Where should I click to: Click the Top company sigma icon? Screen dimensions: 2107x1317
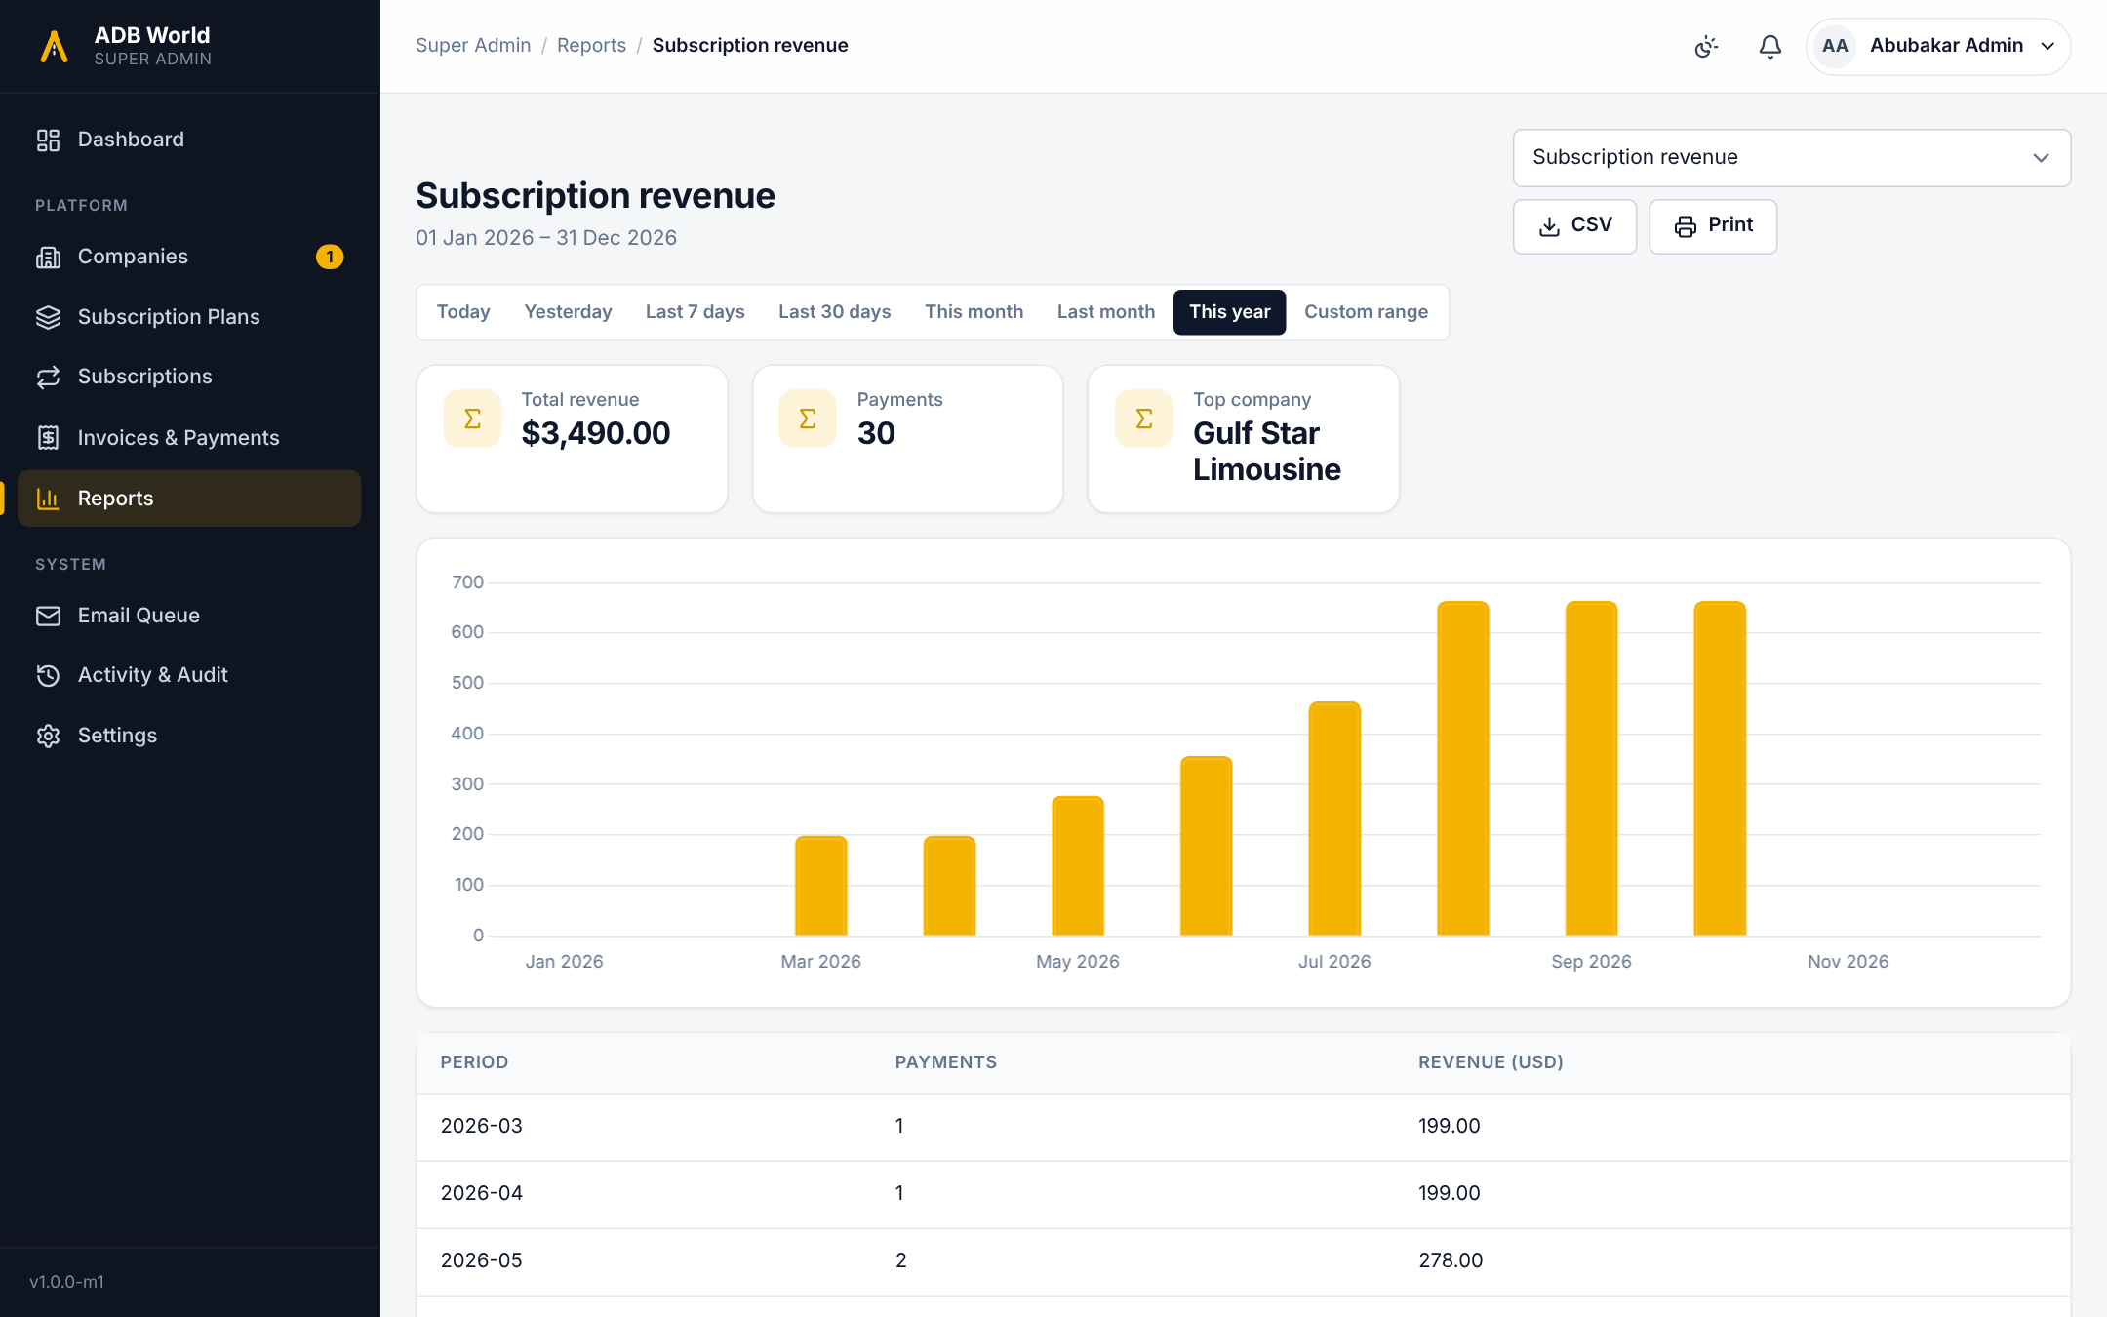(1144, 419)
